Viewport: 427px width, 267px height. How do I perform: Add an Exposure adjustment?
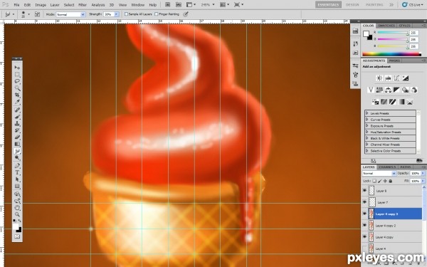coord(405,78)
